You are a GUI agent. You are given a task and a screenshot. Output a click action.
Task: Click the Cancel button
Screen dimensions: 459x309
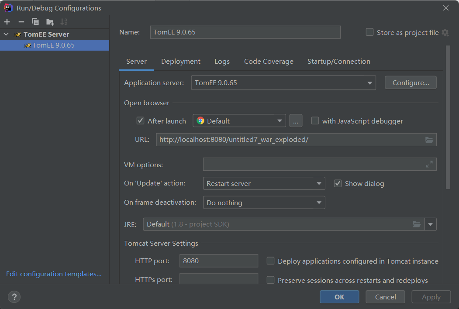tap(385, 297)
